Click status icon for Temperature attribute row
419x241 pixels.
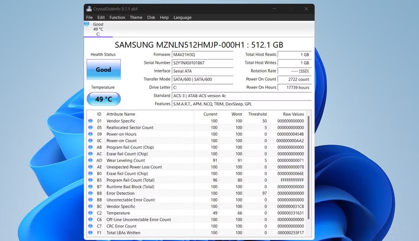click(90, 213)
